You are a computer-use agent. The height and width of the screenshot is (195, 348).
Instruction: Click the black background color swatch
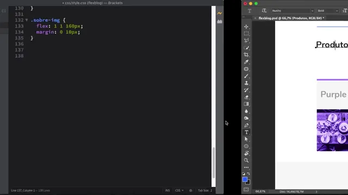click(x=248, y=183)
